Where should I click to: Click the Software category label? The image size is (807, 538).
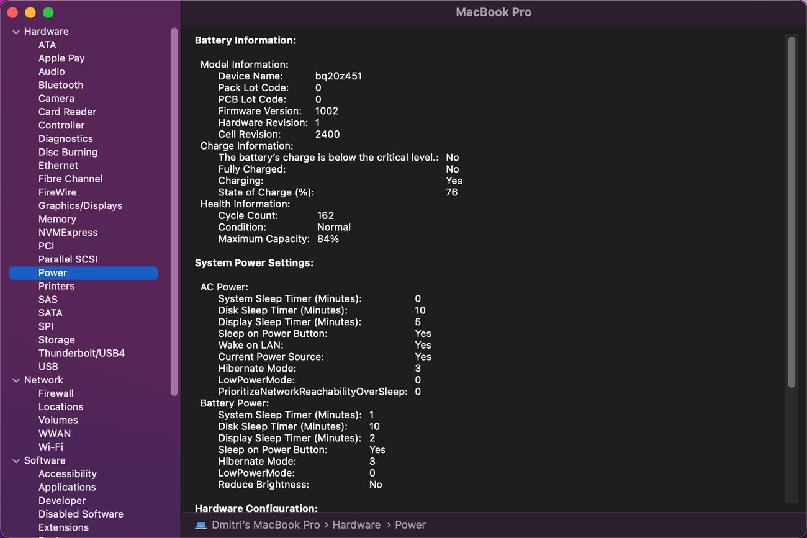[45, 460]
